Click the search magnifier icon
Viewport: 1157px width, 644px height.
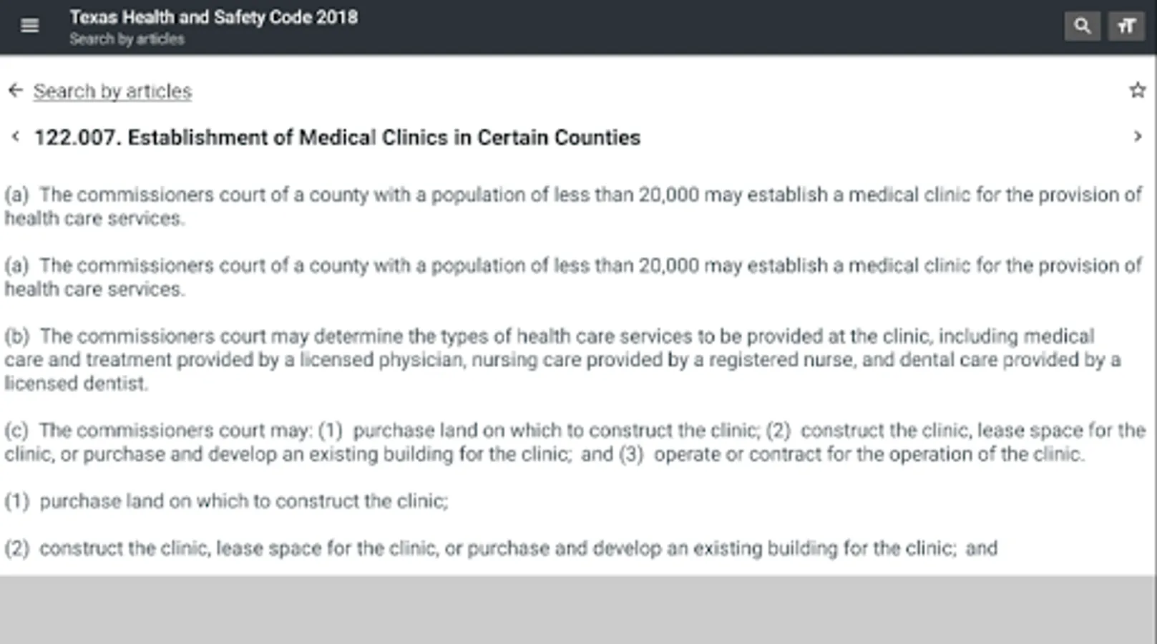click(1082, 26)
